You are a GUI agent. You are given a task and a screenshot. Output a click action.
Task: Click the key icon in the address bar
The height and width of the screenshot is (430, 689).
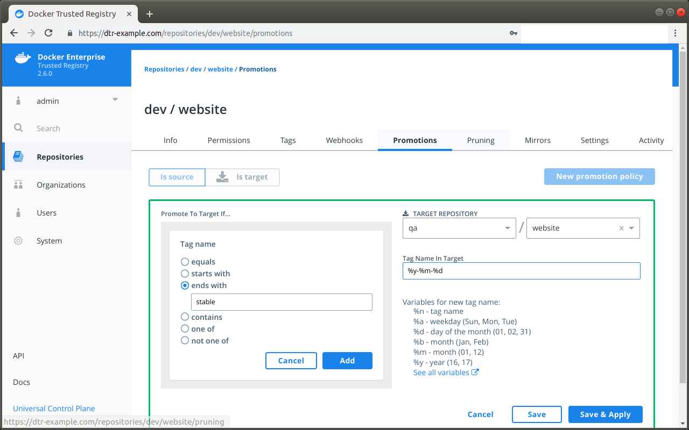[513, 33]
